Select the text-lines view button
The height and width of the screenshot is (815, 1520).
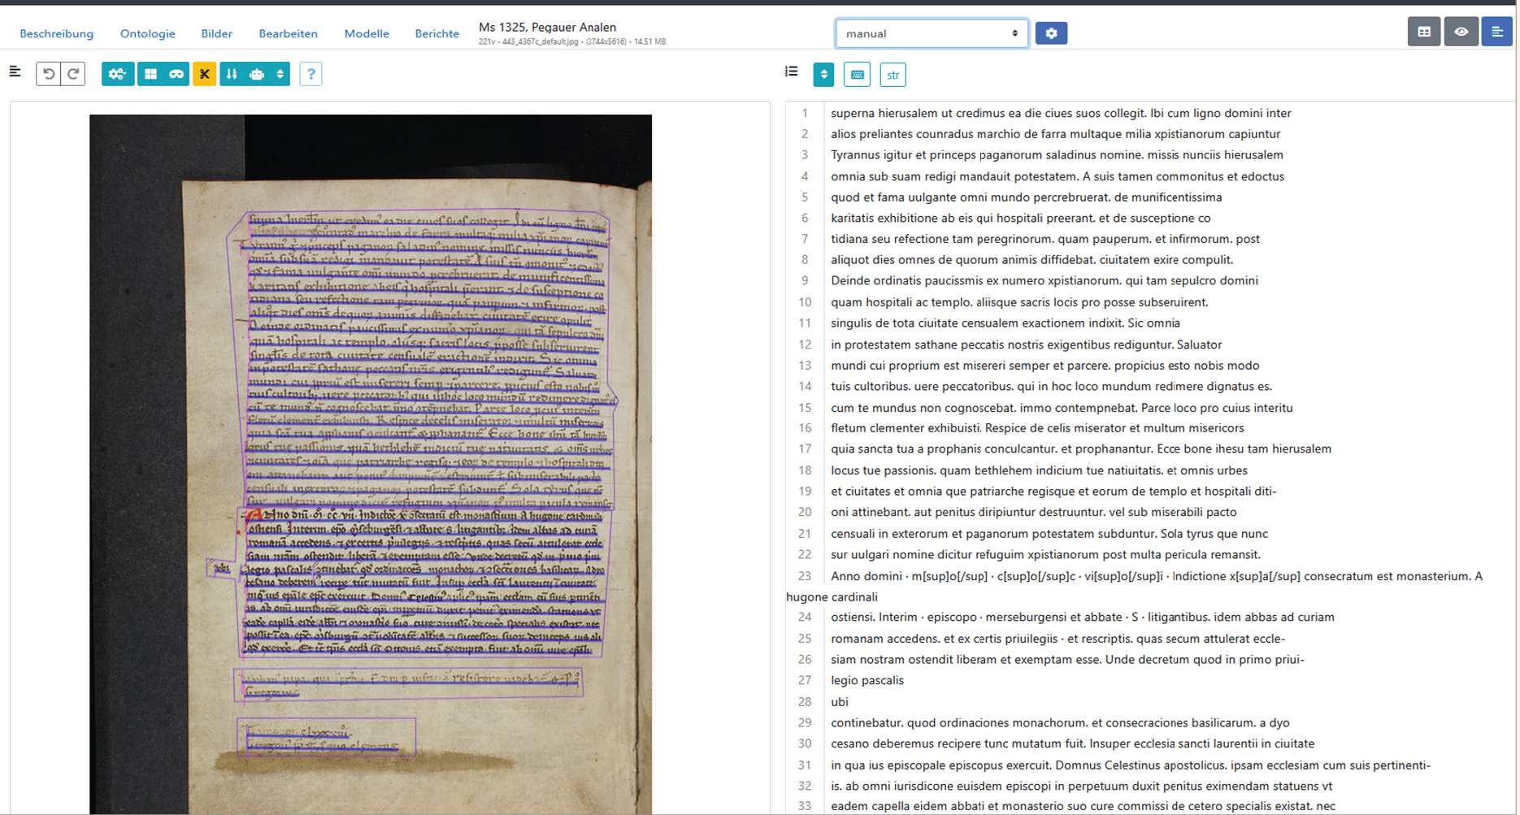tap(1496, 32)
